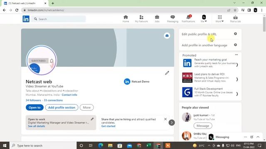Open Windows Start menu
This screenshot has width=266, height=149.
[5, 145]
